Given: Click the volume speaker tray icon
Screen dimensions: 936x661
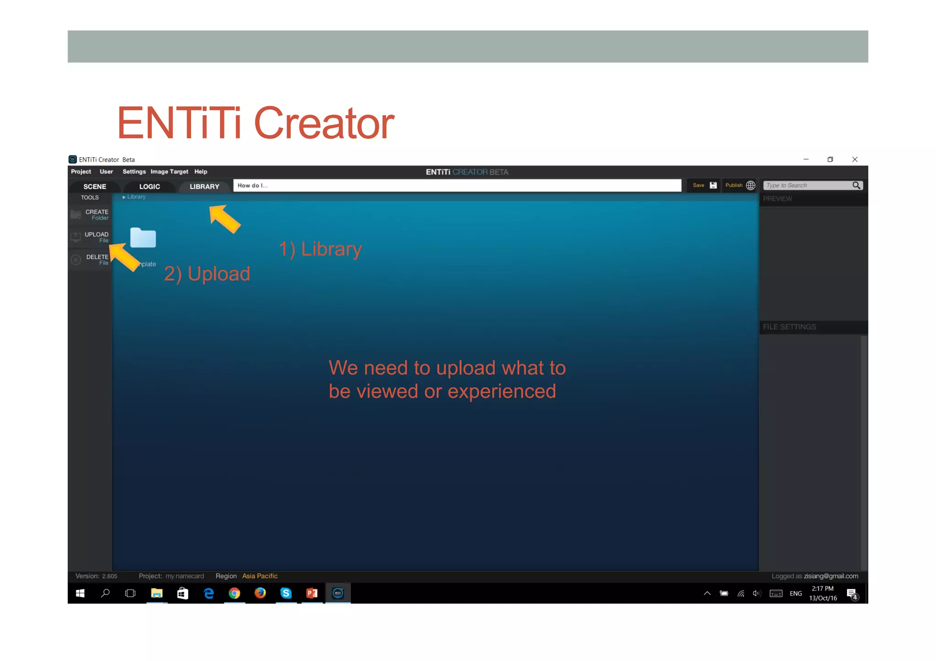Looking at the screenshot, I should point(757,593).
